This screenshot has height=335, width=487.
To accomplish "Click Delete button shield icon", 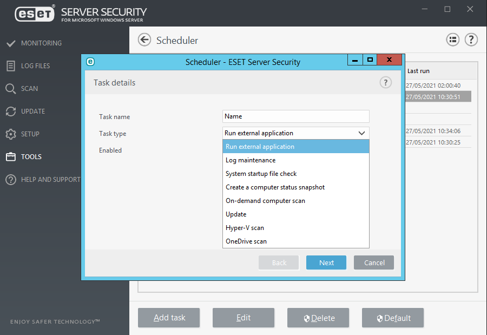I will (307, 318).
